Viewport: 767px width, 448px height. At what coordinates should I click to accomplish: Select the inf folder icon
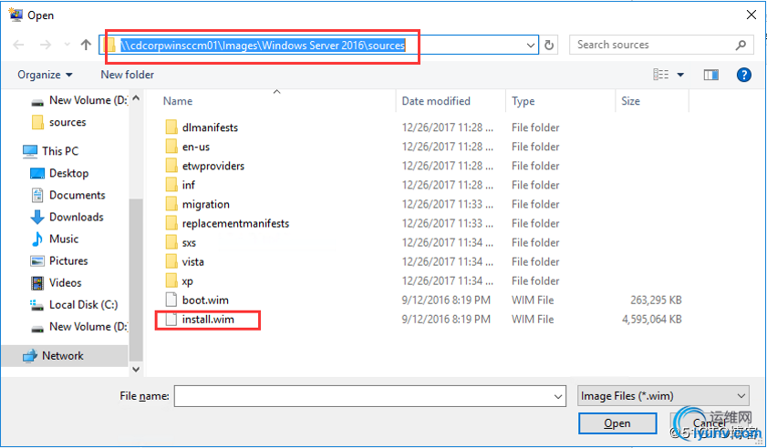tap(171, 185)
